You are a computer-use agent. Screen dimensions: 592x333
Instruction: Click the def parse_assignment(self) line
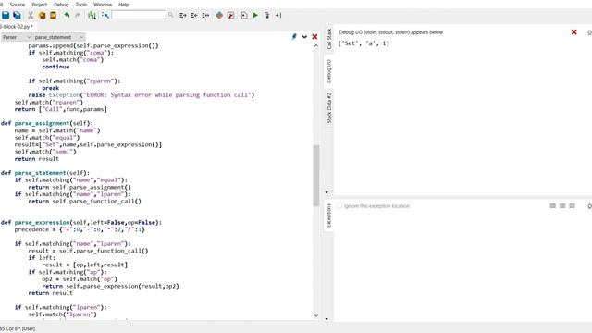47,123
